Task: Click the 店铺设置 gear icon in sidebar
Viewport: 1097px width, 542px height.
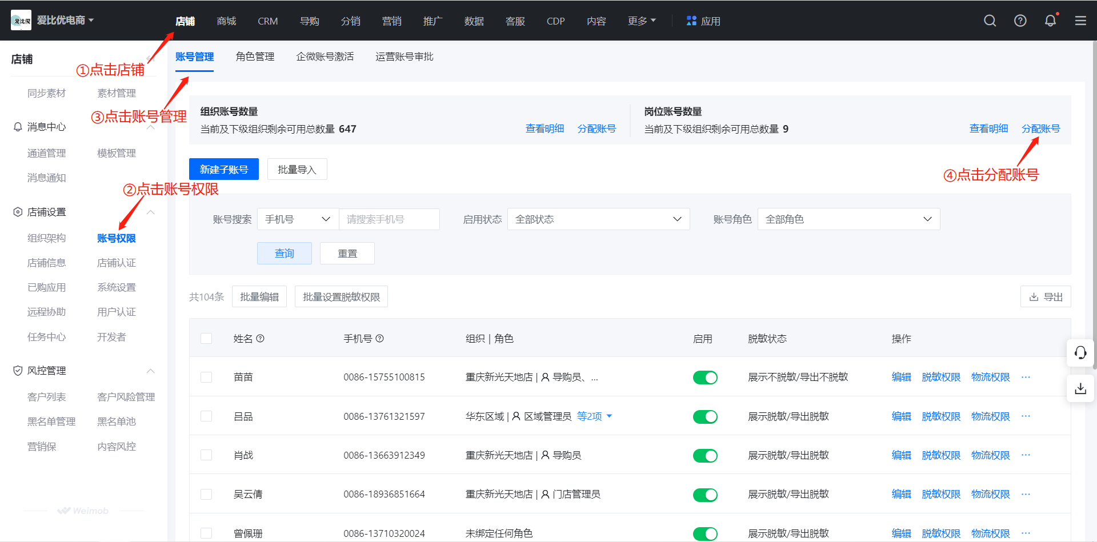Action: [18, 212]
